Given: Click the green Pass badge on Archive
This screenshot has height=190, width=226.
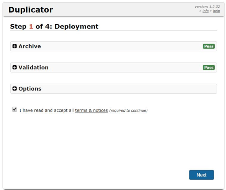Looking at the screenshot, I should point(208,46).
